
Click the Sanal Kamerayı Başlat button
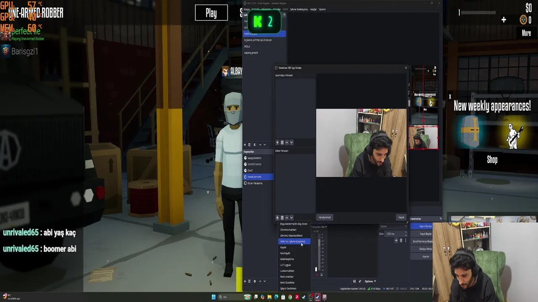coord(422,241)
